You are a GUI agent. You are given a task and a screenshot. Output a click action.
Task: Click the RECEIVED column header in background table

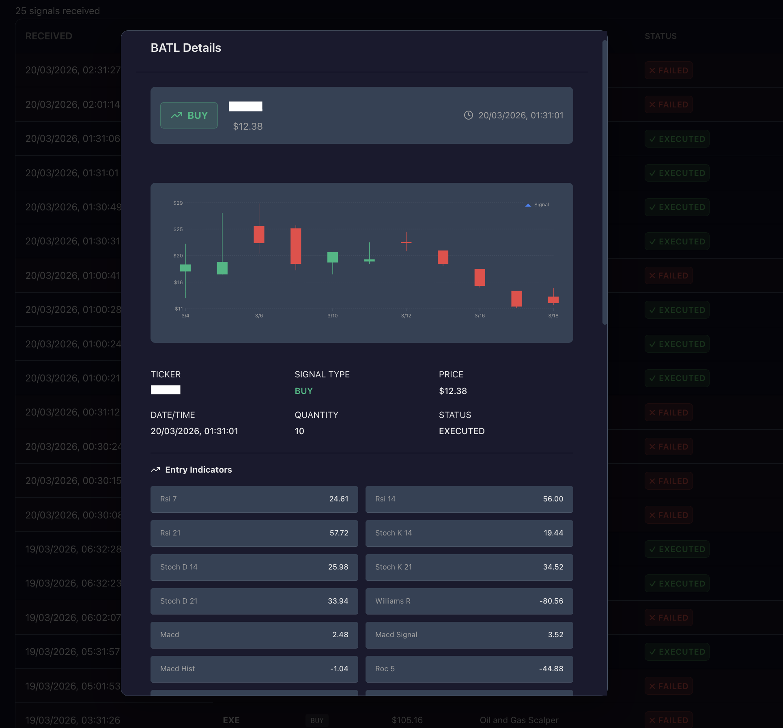[x=49, y=36]
